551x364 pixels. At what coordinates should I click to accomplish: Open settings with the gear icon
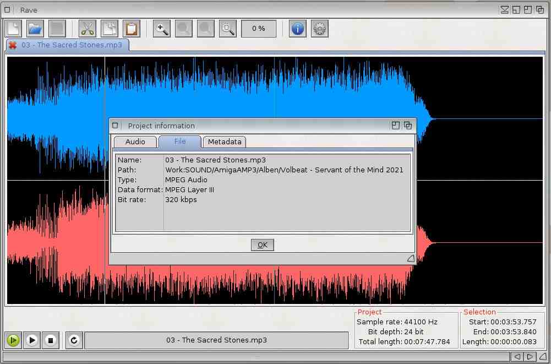(x=320, y=29)
